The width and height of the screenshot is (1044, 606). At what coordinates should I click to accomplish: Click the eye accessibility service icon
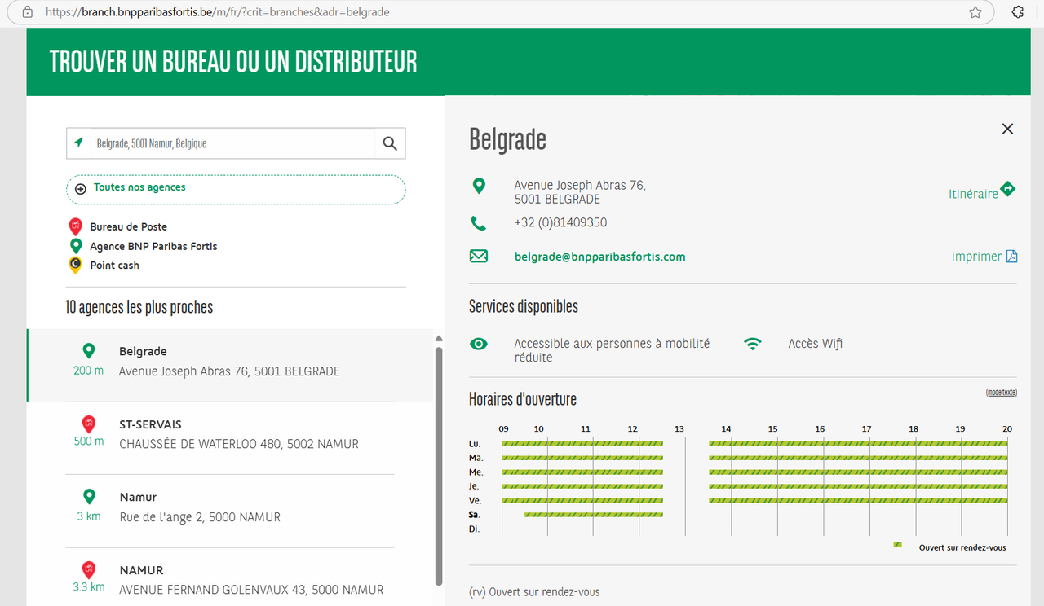479,345
